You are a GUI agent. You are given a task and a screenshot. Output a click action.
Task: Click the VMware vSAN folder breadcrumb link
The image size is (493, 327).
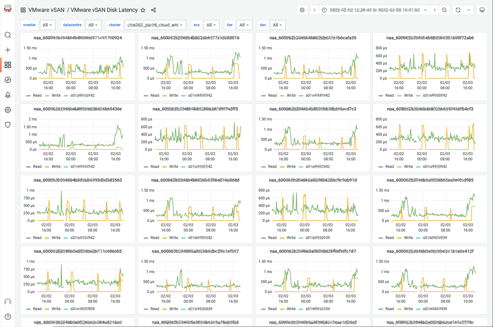coord(46,10)
